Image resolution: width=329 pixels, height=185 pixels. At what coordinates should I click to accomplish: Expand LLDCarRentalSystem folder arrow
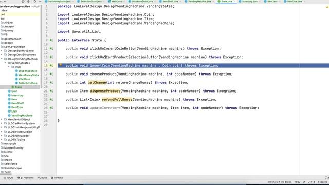[x=2, y=123]
